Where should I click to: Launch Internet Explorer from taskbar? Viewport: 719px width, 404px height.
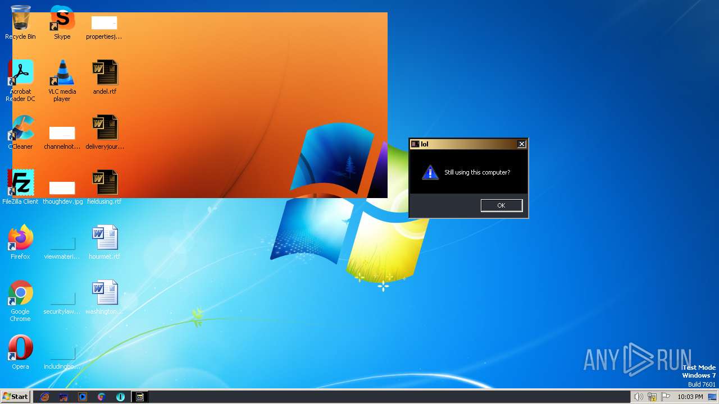44,397
